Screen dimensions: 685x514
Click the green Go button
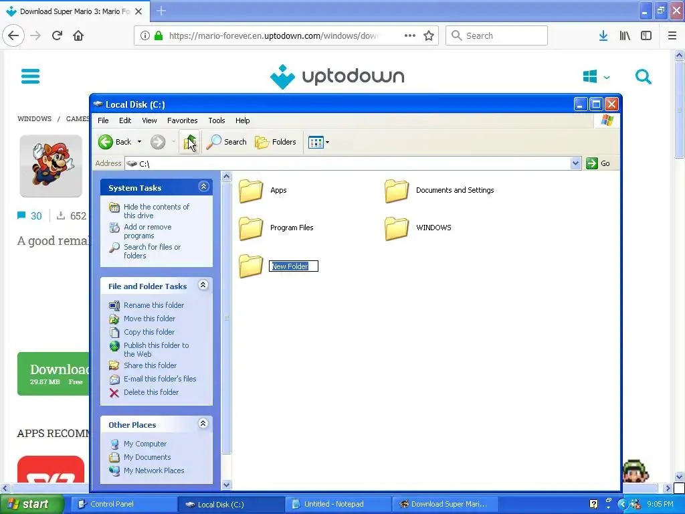coord(598,163)
